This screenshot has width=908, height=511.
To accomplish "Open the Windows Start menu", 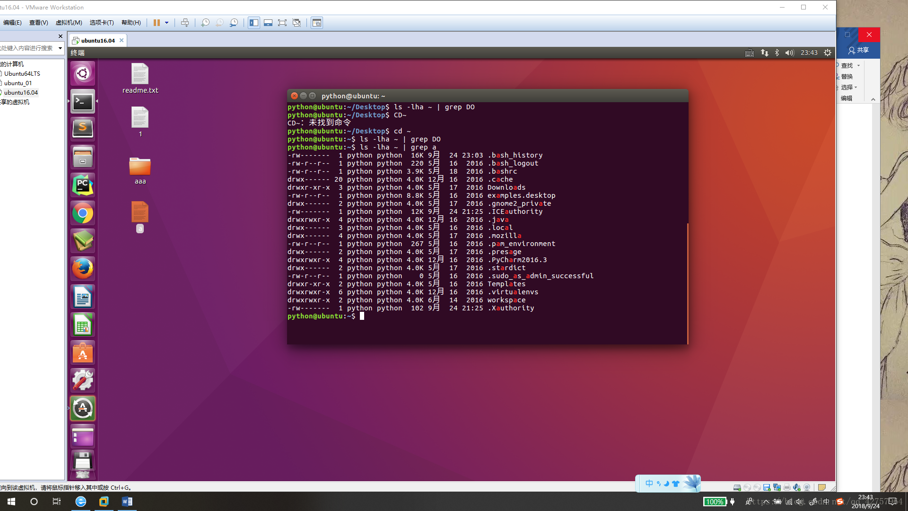I will pos(11,502).
